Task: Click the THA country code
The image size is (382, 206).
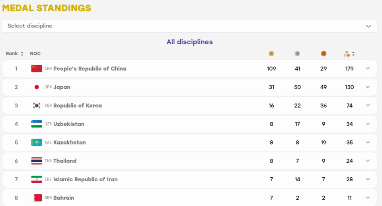Action: (48, 161)
